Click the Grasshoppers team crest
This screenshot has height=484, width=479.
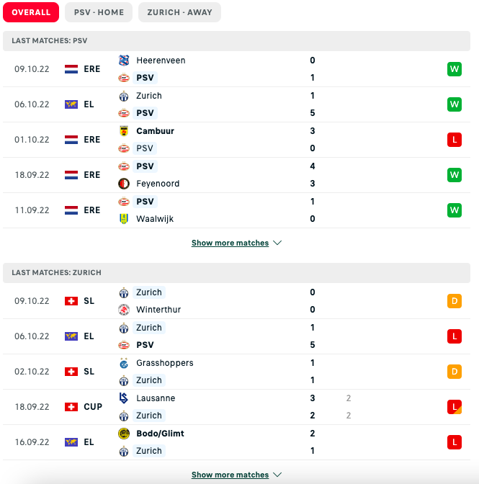click(123, 363)
